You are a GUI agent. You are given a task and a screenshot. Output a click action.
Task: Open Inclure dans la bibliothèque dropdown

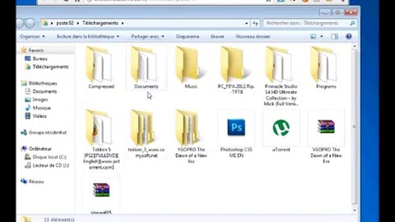tap(88, 36)
